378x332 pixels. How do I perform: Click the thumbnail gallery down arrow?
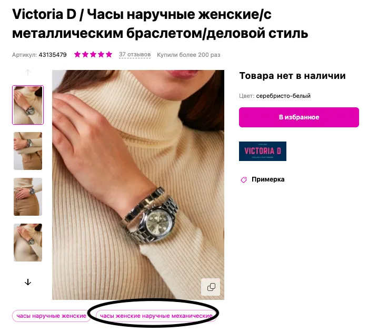[x=28, y=282]
